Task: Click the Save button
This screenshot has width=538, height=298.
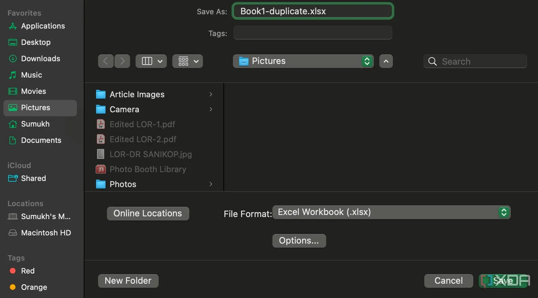Action: click(x=503, y=281)
